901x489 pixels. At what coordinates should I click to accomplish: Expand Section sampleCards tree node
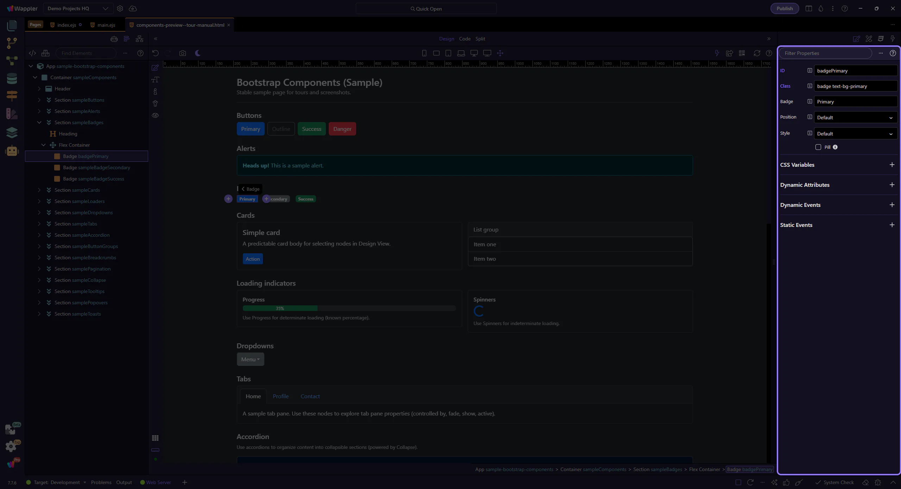(39, 190)
